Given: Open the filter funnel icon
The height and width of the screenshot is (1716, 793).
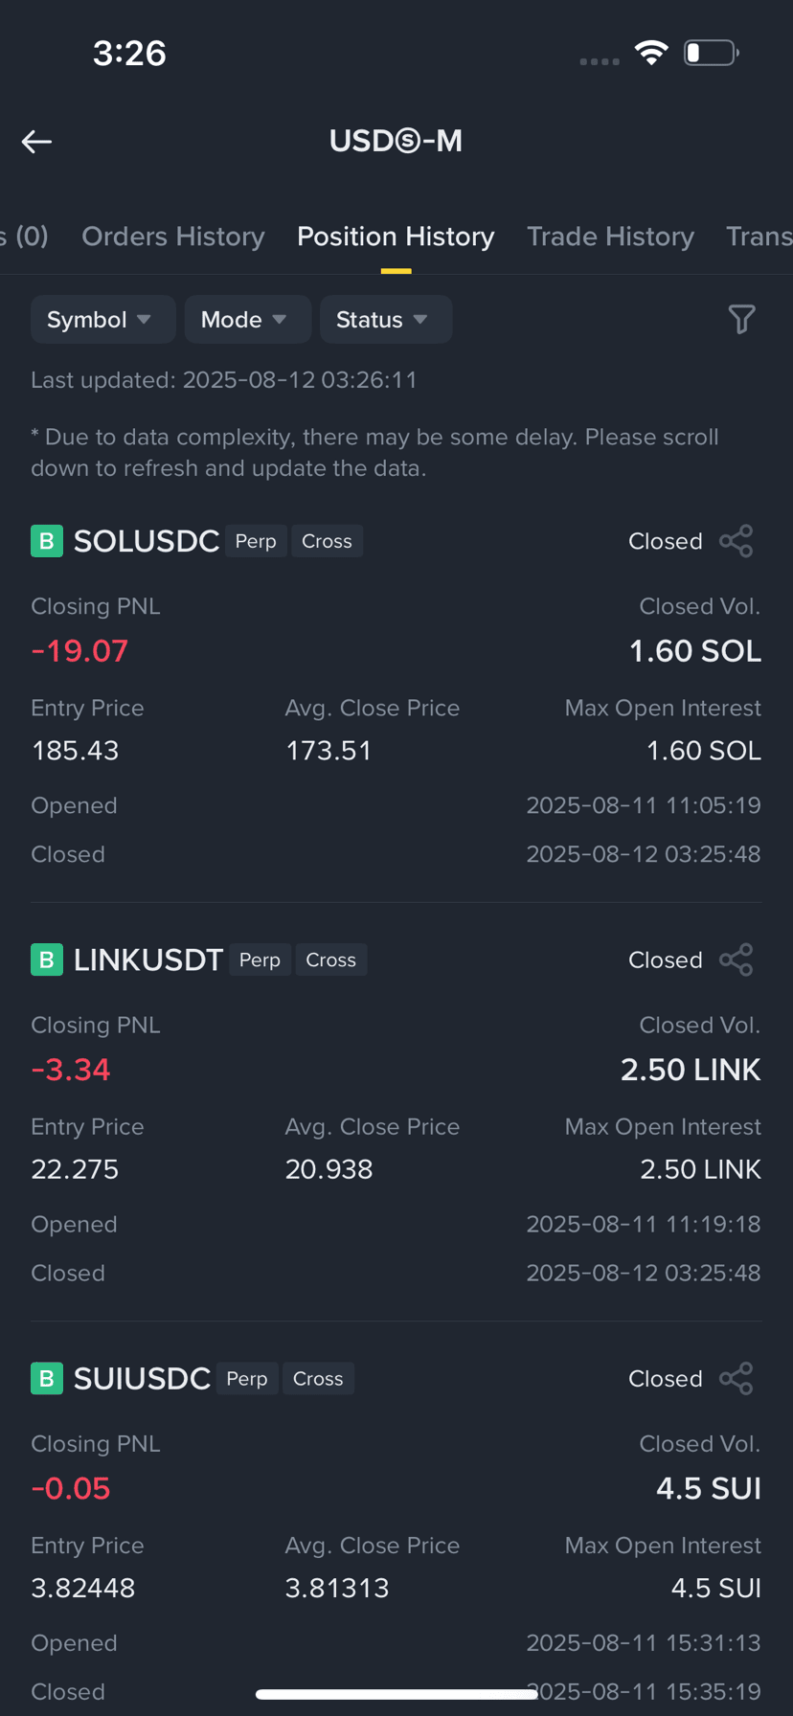Looking at the screenshot, I should [x=741, y=319].
